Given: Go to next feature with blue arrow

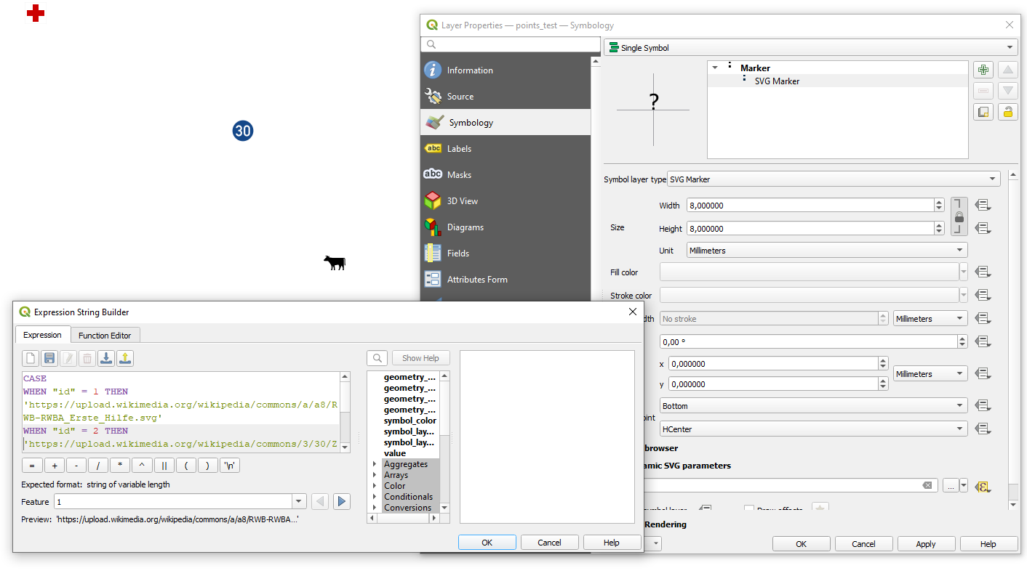Looking at the screenshot, I should [x=342, y=502].
